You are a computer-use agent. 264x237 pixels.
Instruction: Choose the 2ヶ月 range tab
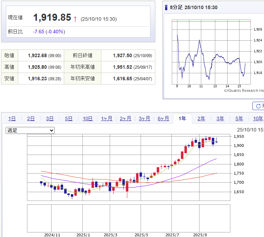point(126,118)
